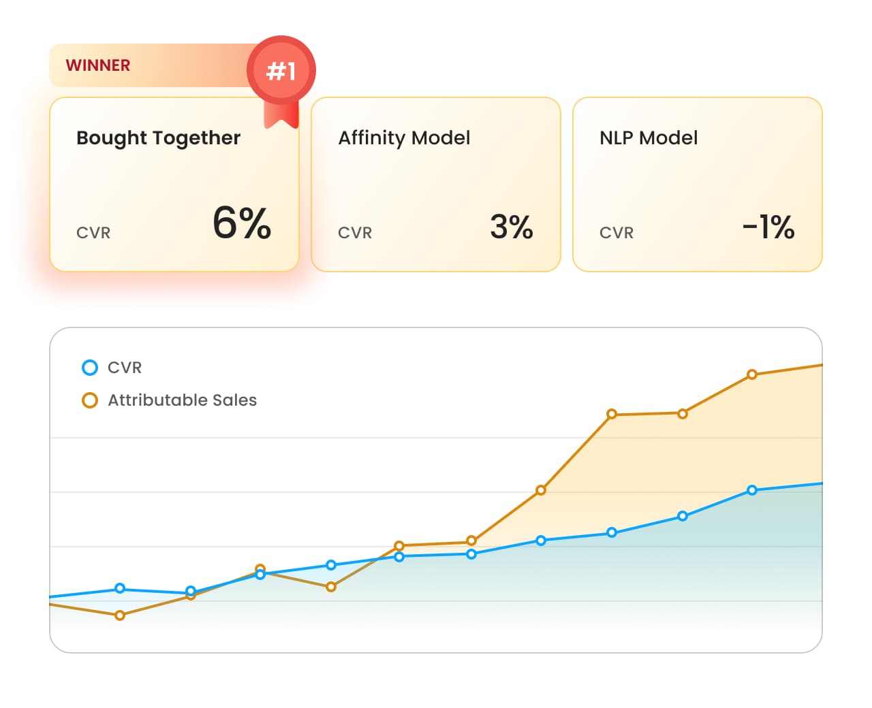The width and height of the screenshot is (872, 708).
Task: Click the CVR label in Affinity Model card
Action: point(355,233)
